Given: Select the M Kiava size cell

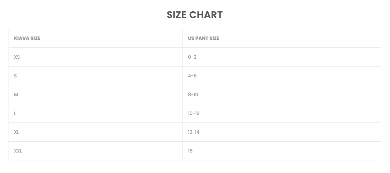Looking at the screenshot, I should pos(16,95).
